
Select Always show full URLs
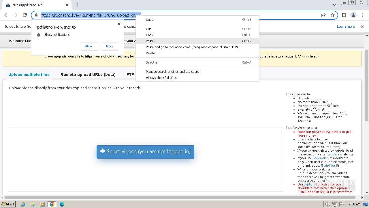(x=197, y=78)
